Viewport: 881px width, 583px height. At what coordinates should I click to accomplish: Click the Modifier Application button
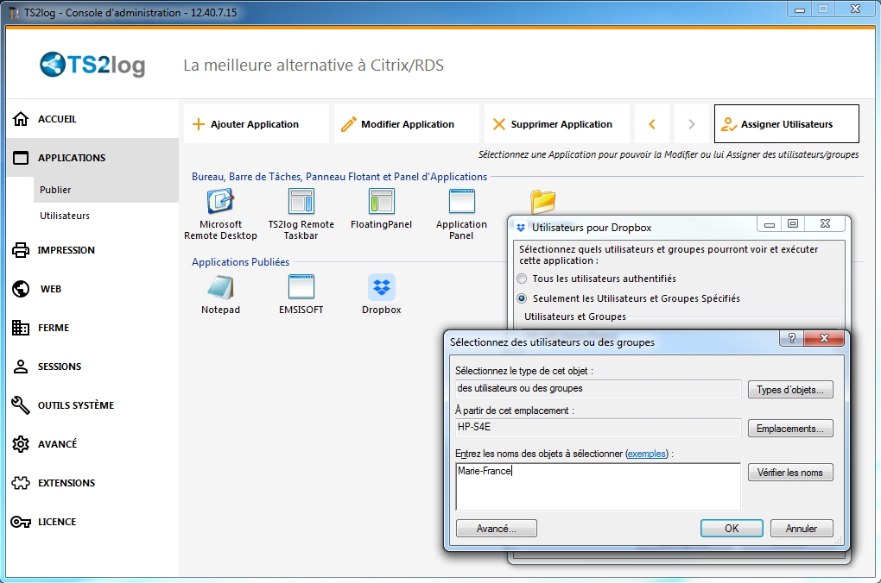point(407,124)
